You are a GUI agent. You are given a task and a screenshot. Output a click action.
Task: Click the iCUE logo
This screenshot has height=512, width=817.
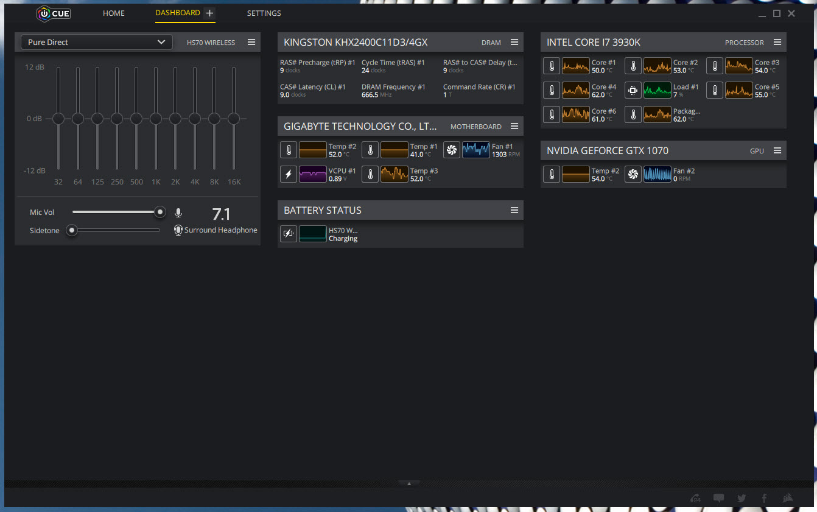click(x=54, y=13)
